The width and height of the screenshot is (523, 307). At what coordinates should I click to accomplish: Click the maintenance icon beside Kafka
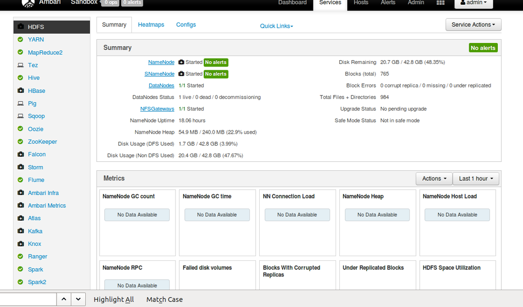click(21, 231)
